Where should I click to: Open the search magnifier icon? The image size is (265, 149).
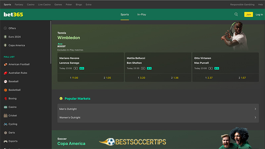(x=236, y=14)
